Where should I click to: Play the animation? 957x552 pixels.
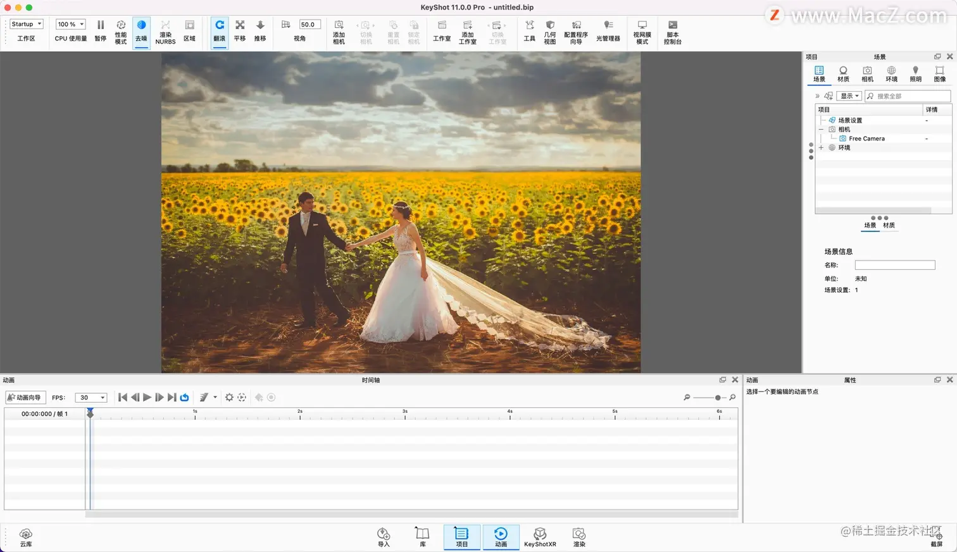[147, 398]
